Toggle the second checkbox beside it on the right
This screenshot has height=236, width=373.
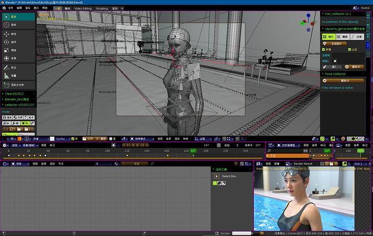(349, 50)
